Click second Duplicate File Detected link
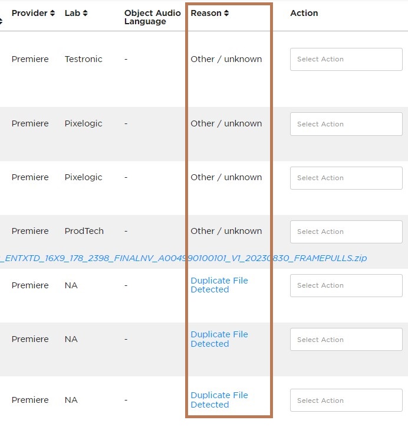The height and width of the screenshot is (433, 408). coord(219,339)
